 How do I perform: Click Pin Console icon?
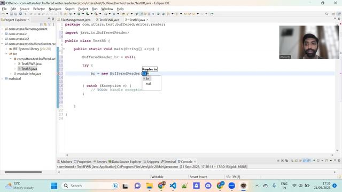314,161
